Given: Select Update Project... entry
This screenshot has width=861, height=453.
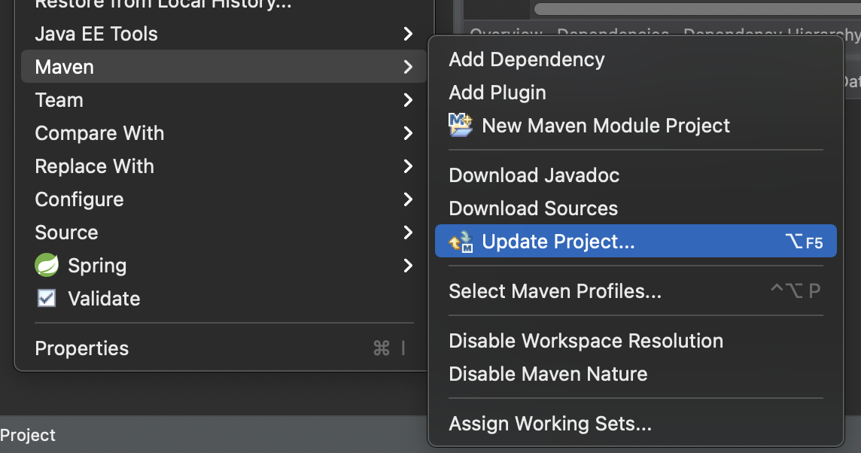Looking at the screenshot, I should [636, 241].
